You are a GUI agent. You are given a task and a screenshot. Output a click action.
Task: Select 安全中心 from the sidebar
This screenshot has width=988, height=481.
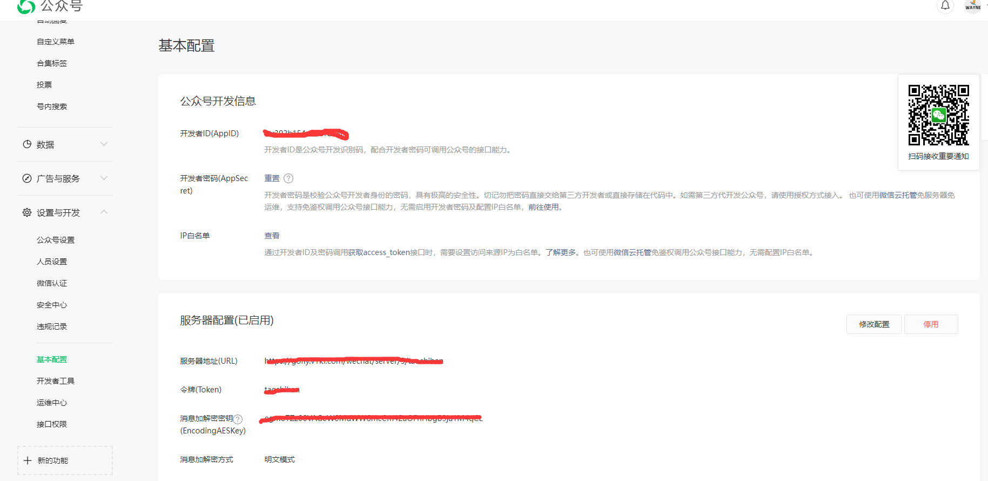52,305
